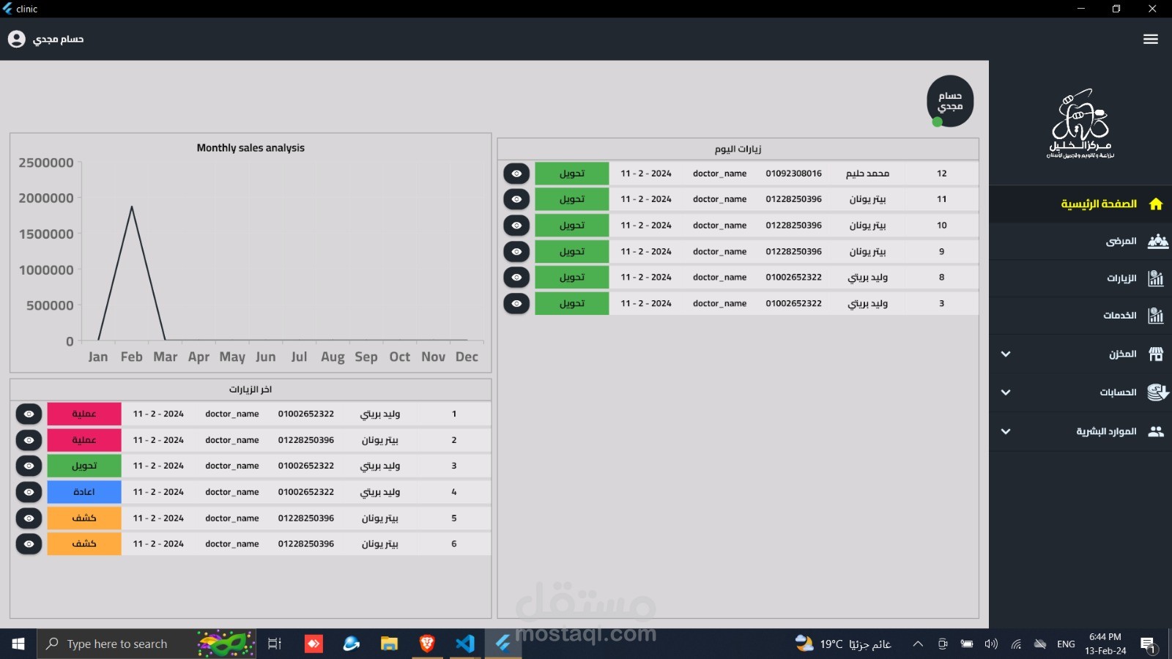1172x659 pixels.
Task: Click the green تحويل button in اخر الزيارات
Action: [84, 466]
